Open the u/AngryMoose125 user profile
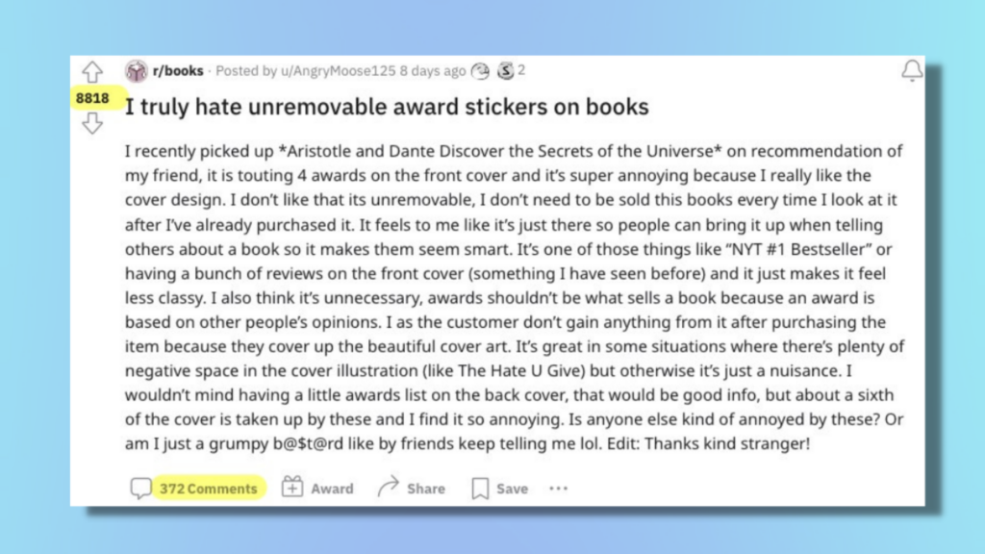 coord(338,71)
